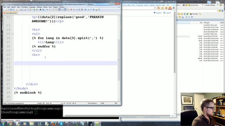Click the Home directory icon in WinSCP
The height and width of the screenshot is (126, 225).
(x=185, y=14)
